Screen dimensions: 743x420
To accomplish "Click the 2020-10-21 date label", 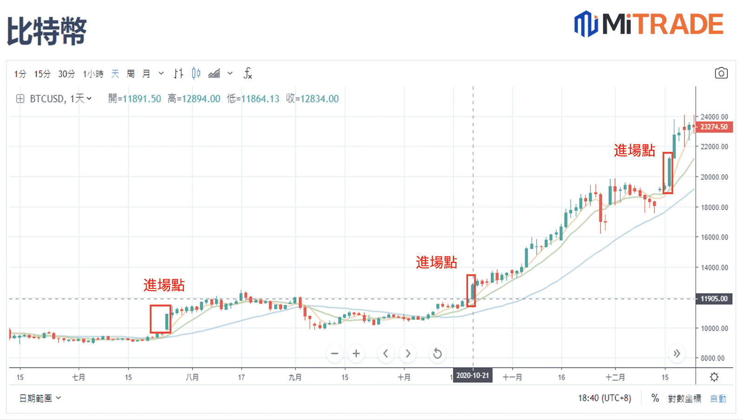I will [473, 375].
